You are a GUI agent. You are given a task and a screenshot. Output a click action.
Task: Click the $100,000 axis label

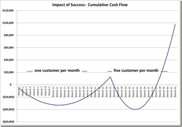[8, 23]
